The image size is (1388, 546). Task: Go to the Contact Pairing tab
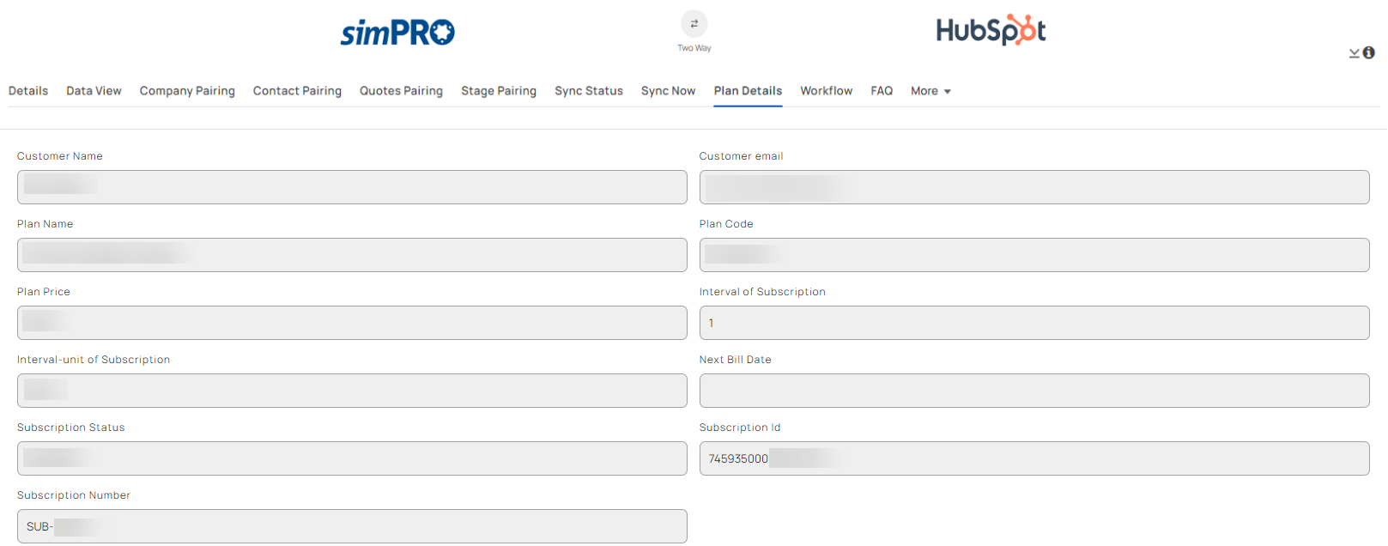297,91
